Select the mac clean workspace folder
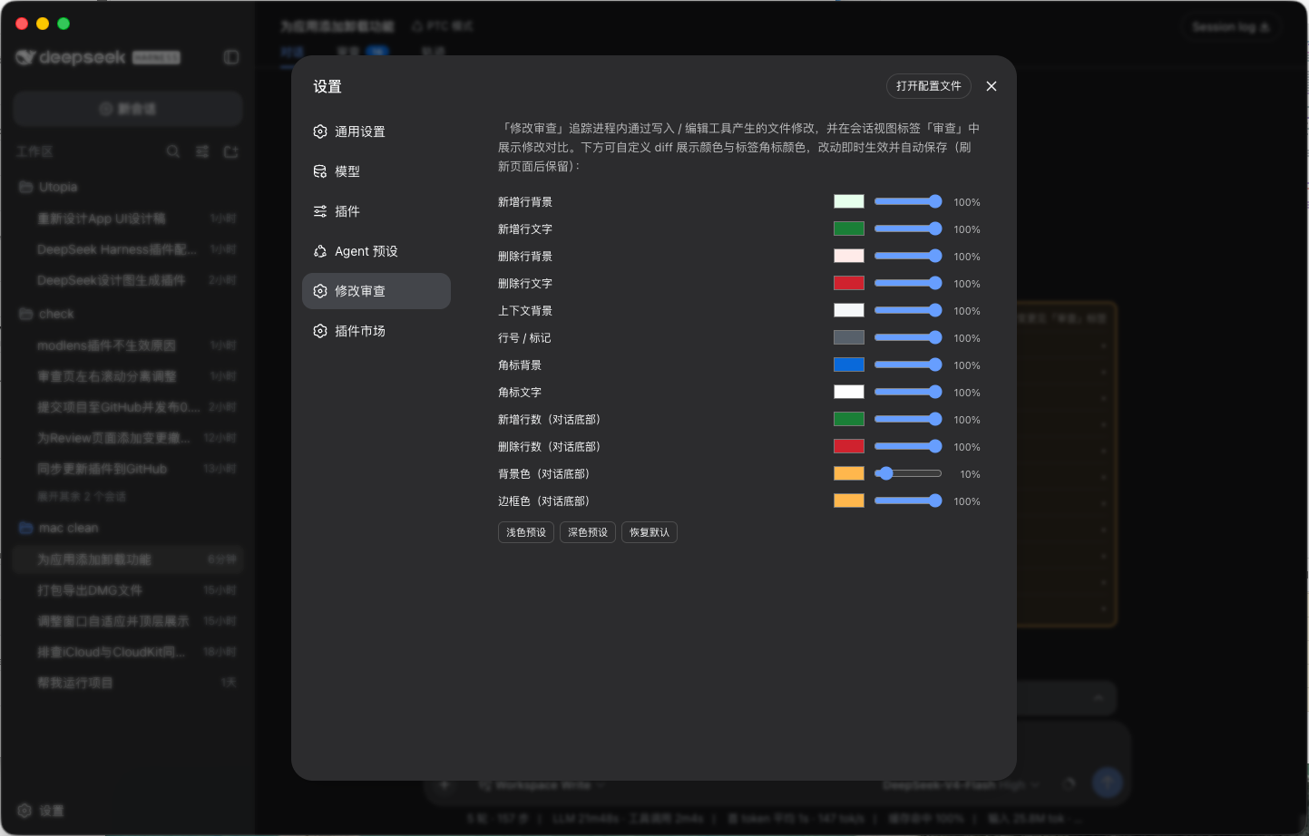The width and height of the screenshot is (1309, 836). tap(128, 528)
